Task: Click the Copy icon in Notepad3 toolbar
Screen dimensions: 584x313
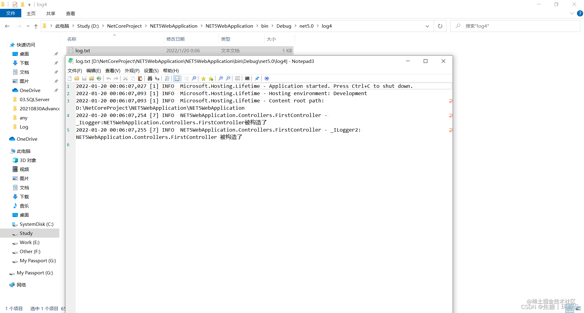Action: (x=133, y=78)
